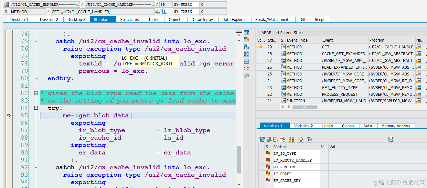Click the source editor vertical scrollbar thumb

pos(239,159)
